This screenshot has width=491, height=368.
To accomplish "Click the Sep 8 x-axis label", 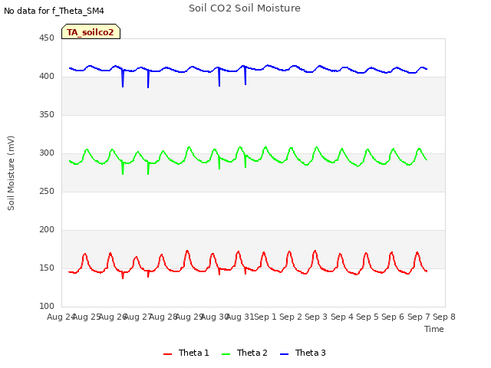I will 444,317.
